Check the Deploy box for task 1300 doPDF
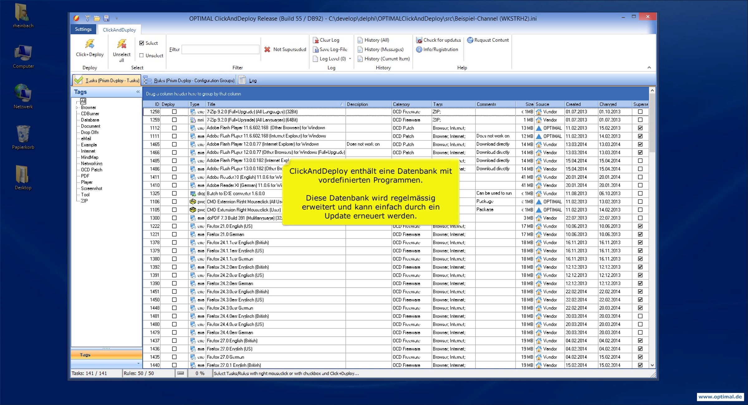 (x=174, y=218)
